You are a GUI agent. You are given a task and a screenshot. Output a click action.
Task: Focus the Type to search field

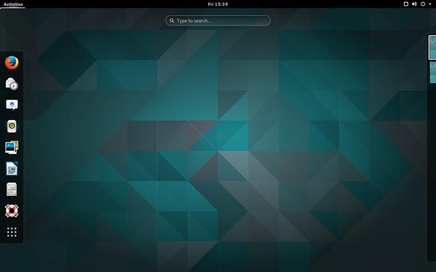(218, 20)
